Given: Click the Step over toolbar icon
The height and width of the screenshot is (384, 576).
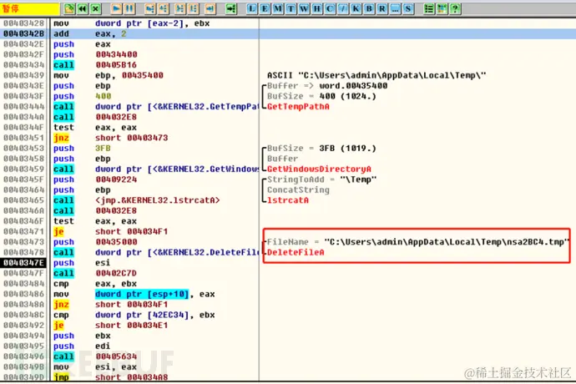Looking at the screenshot, I should pos(163,8).
